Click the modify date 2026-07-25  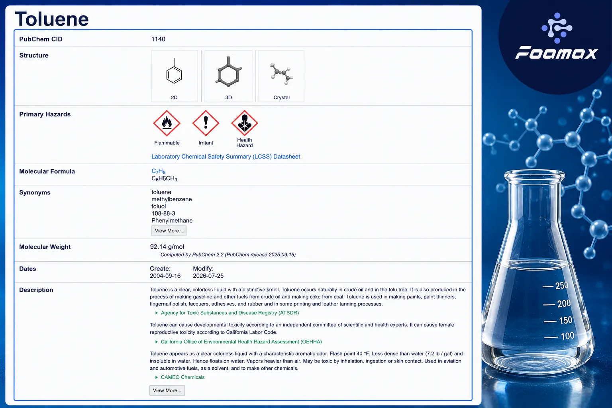pos(208,276)
